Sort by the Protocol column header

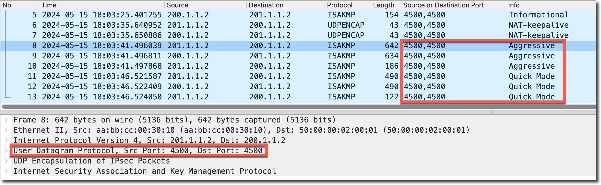(340, 5)
